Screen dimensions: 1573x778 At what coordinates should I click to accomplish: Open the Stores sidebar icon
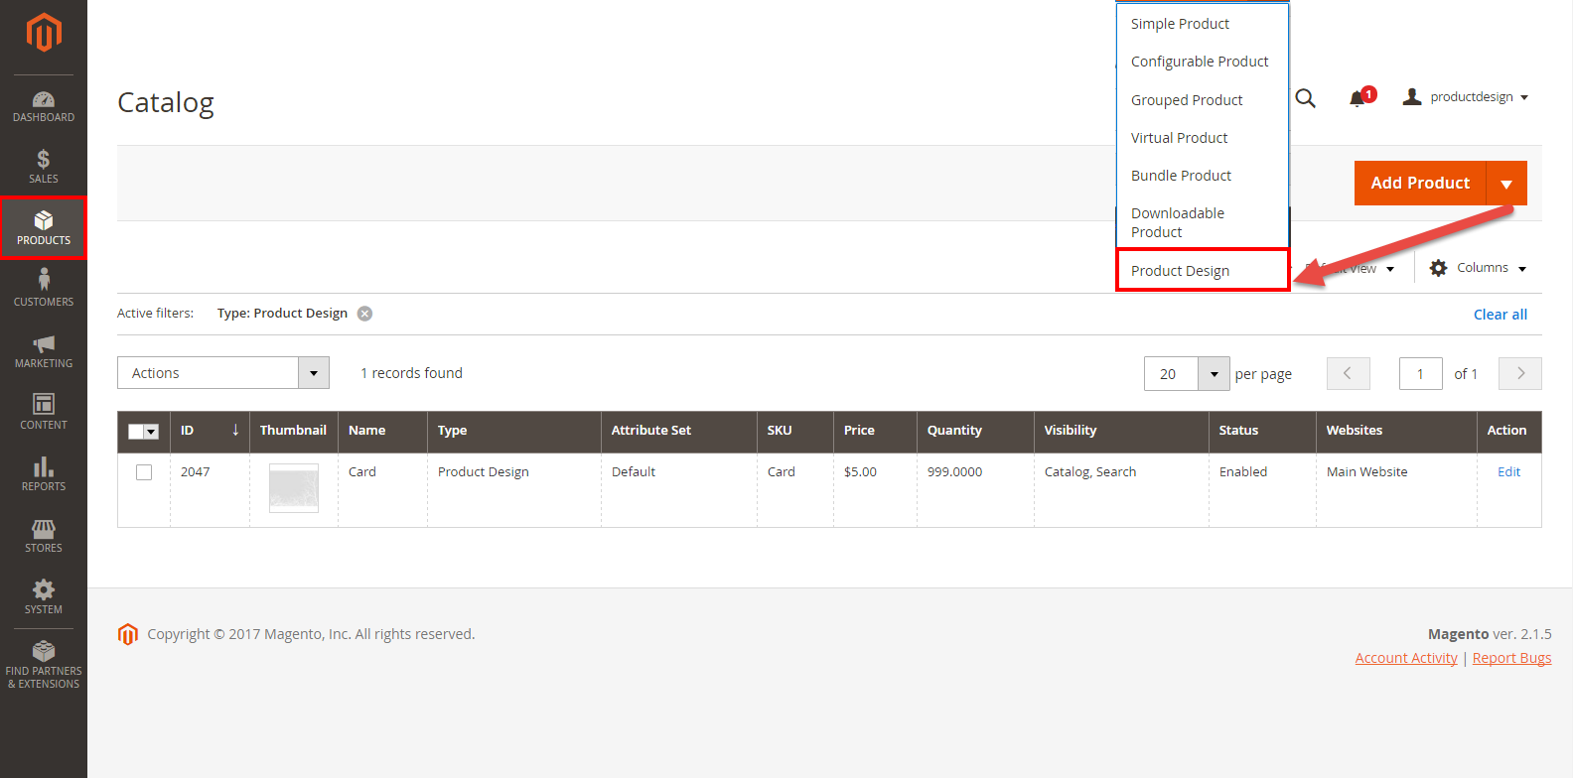point(43,535)
